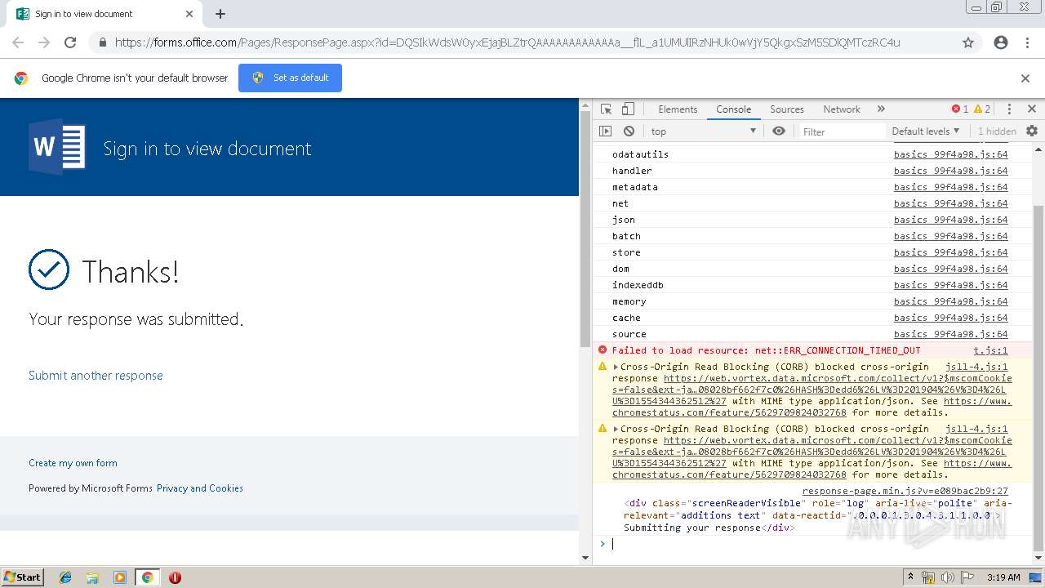
Task: Launch Internet Explorer from the taskbar
Action: (x=65, y=577)
